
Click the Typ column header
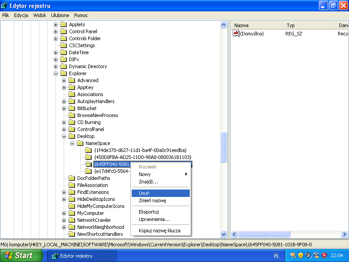308,25
